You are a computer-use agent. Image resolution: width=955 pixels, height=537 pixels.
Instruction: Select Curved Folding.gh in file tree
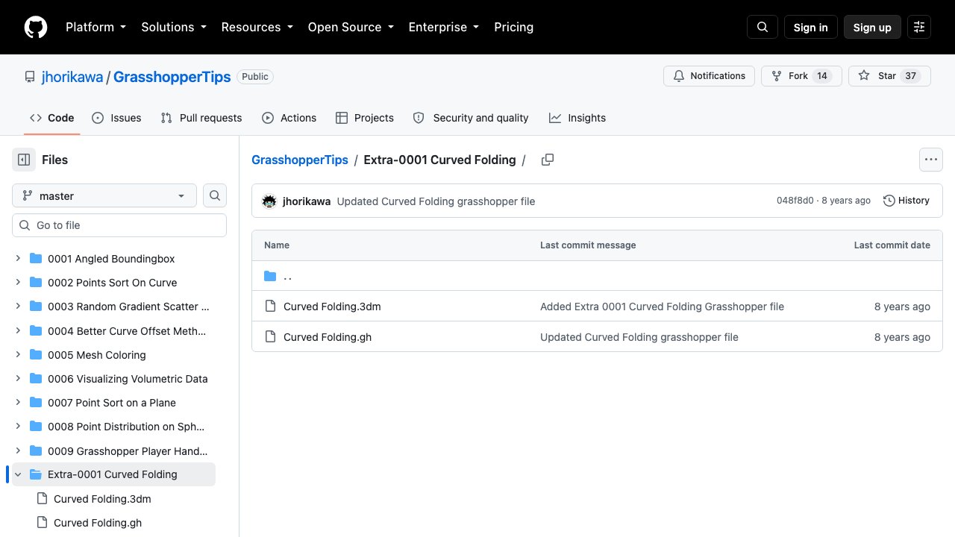click(x=98, y=523)
